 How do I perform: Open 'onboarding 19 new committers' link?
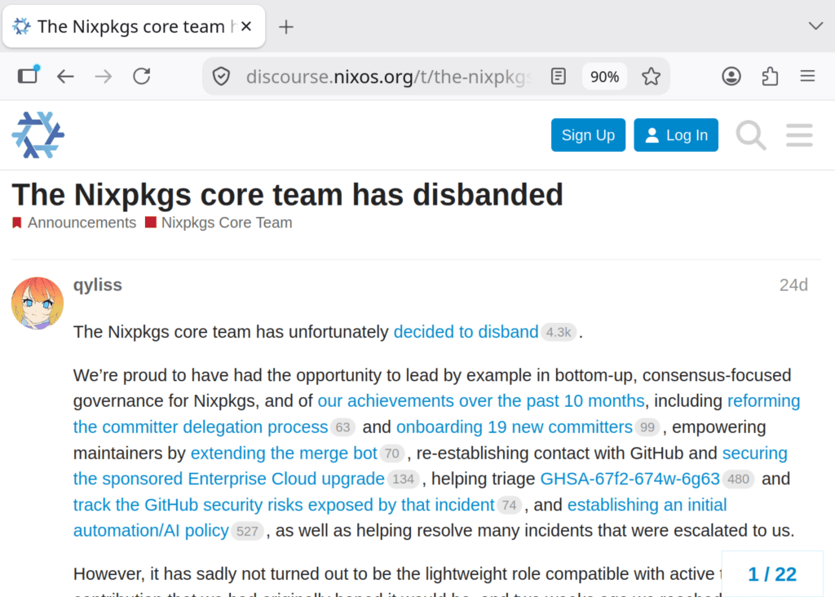coord(514,427)
